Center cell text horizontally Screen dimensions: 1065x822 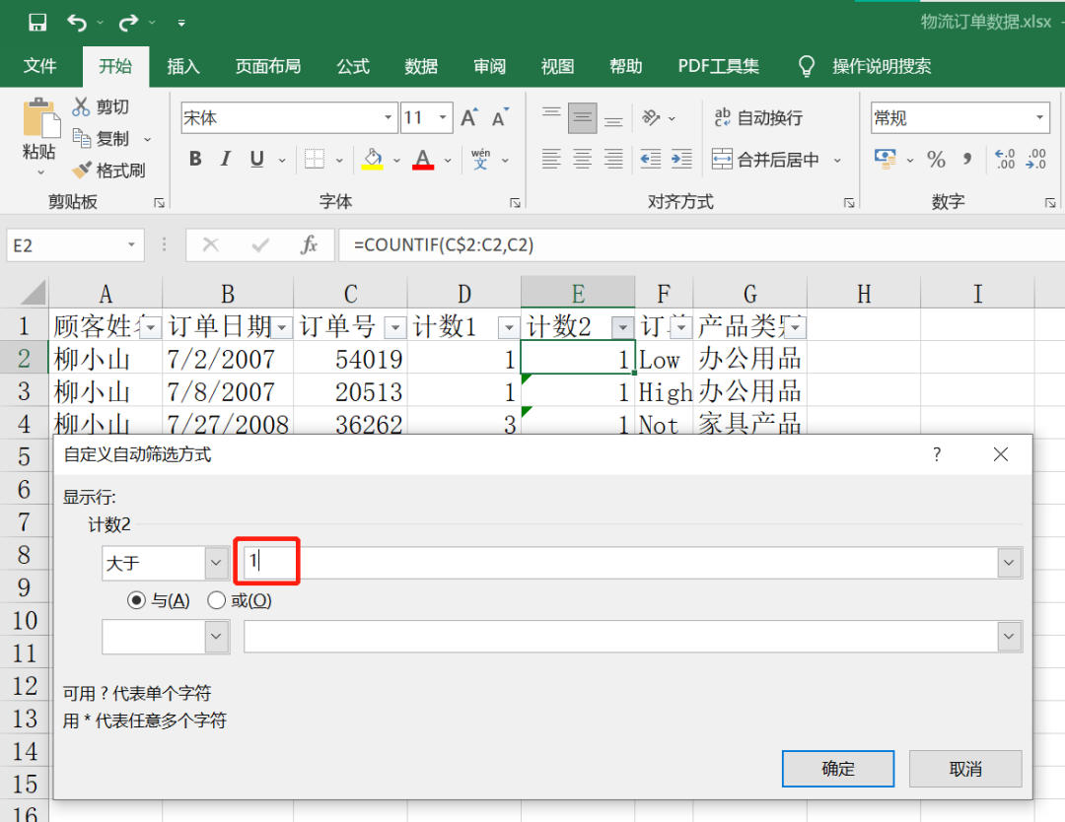pyautogui.click(x=582, y=159)
